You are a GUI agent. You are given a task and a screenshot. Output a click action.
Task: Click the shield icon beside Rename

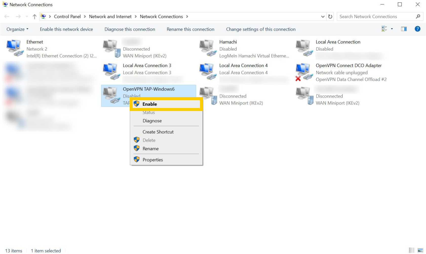(x=137, y=148)
